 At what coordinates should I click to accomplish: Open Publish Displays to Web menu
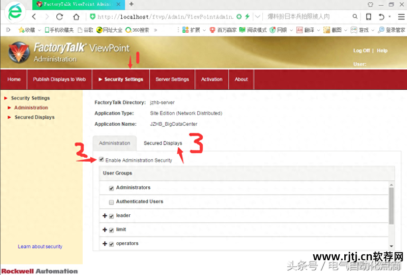point(60,79)
